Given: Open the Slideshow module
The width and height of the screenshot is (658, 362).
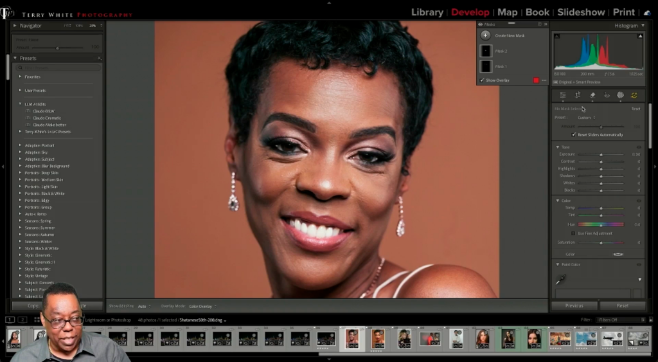Looking at the screenshot, I should click(x=581, y=12).
